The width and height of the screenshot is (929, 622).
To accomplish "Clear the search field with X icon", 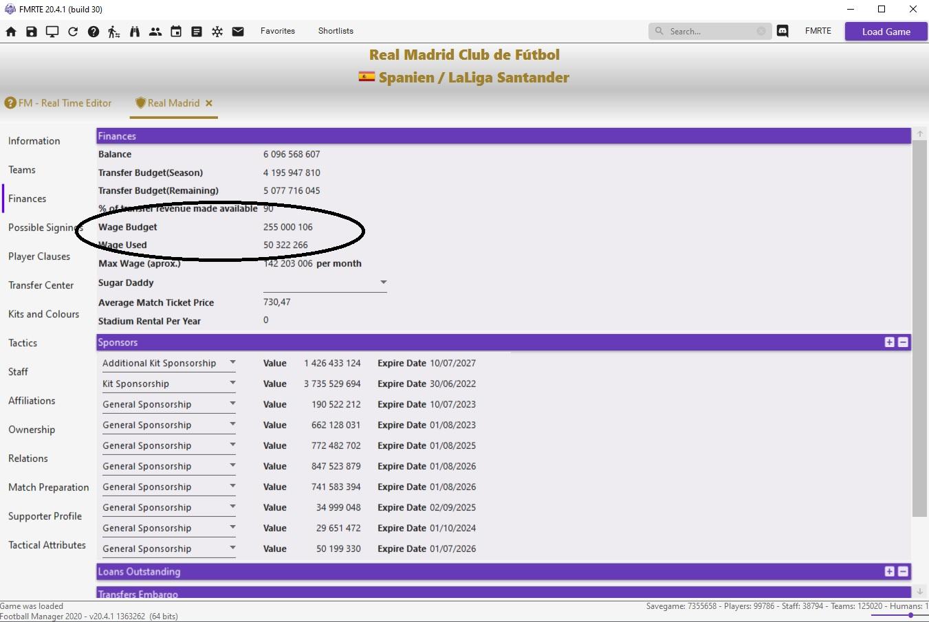I will [x=761, y=31].
